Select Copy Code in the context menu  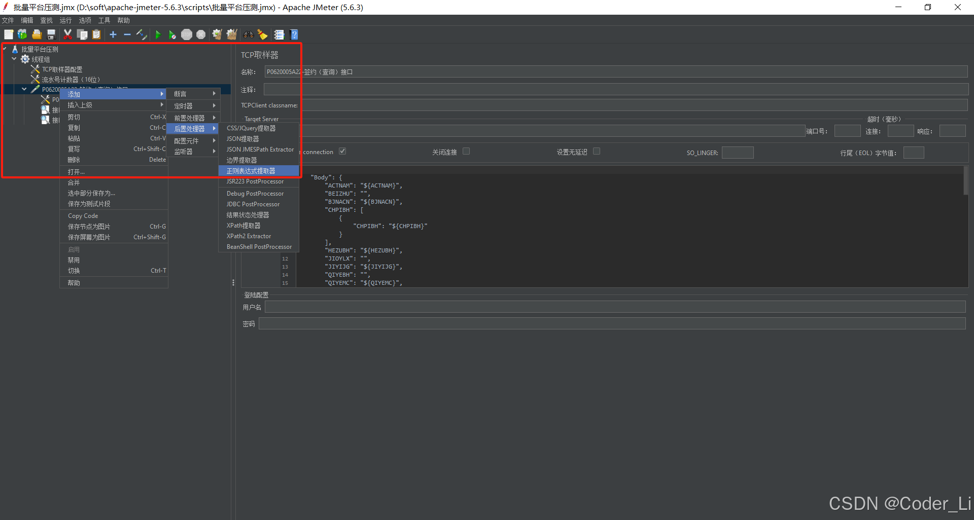click(x=114, y=216)
